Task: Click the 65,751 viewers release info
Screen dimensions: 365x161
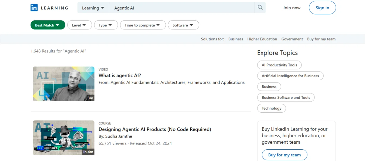Action: 135,143
